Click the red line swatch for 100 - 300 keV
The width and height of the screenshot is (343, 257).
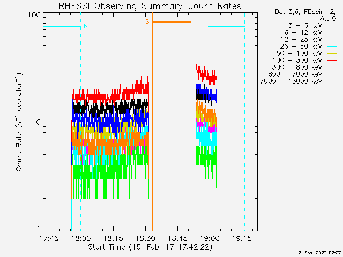(332, 61)
